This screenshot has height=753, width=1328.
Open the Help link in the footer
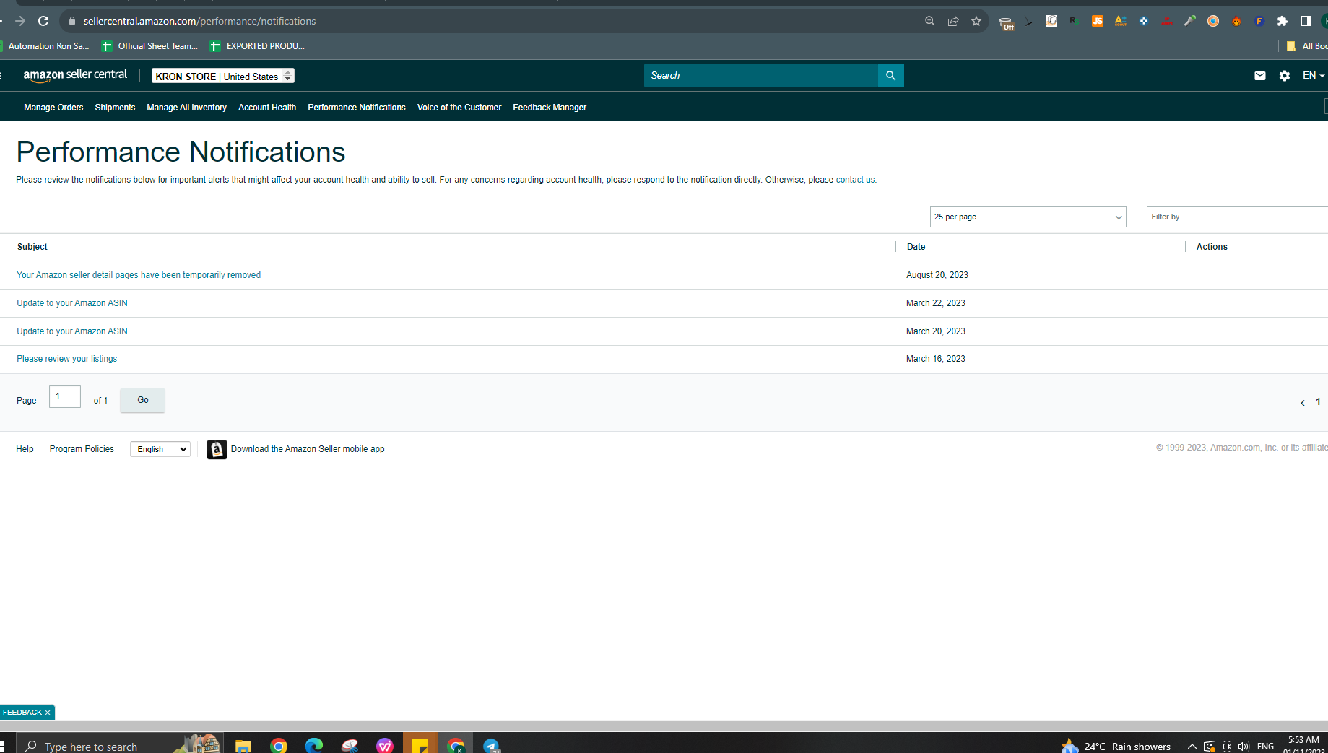coord(25,449)
